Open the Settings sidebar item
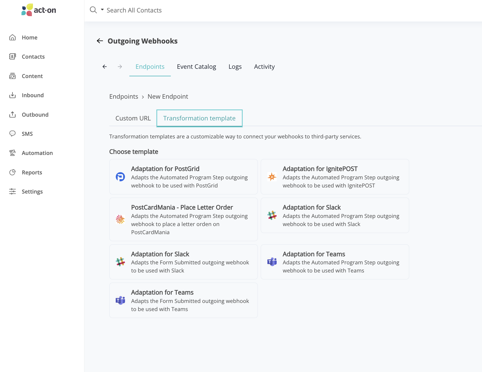Screen dimensions: 482x372 point(32,192)
